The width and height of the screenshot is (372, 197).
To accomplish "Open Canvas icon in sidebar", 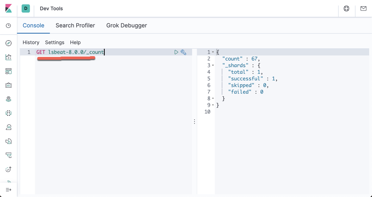I will [8, 85].
